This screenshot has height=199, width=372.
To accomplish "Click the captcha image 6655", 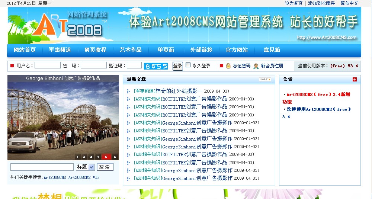I will click(156, 66).
